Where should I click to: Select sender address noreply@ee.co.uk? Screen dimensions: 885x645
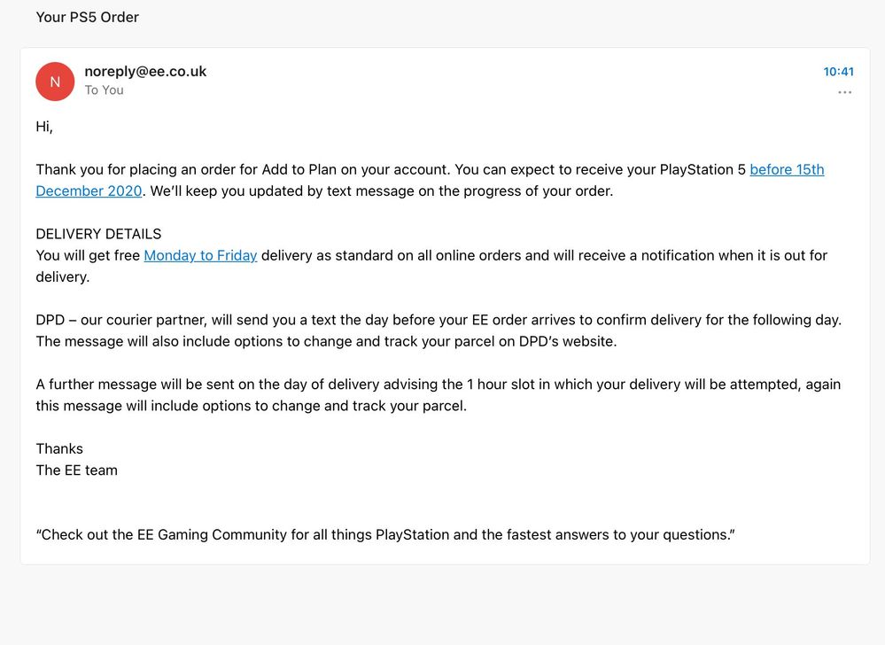tap(145, 71)
